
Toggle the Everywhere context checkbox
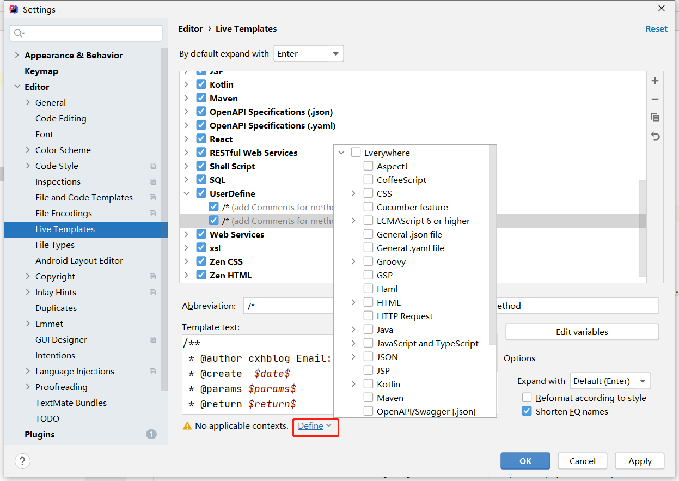(x=356, y=153)
